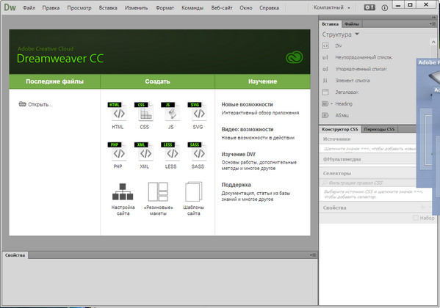Screen dimensions: 440x308
Task: Insert a Div element icon
Action: point(325,45)
